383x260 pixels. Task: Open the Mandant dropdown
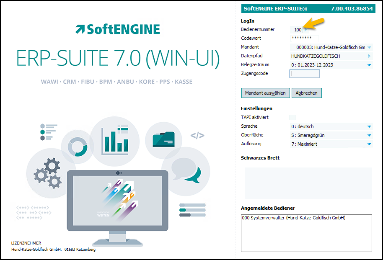tap(369, 47)
